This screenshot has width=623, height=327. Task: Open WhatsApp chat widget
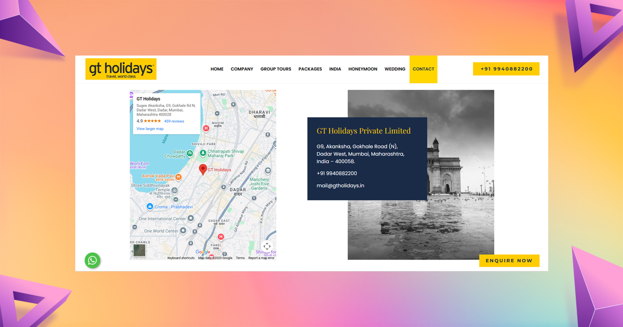pyautogui.click(x=92, y=261)
